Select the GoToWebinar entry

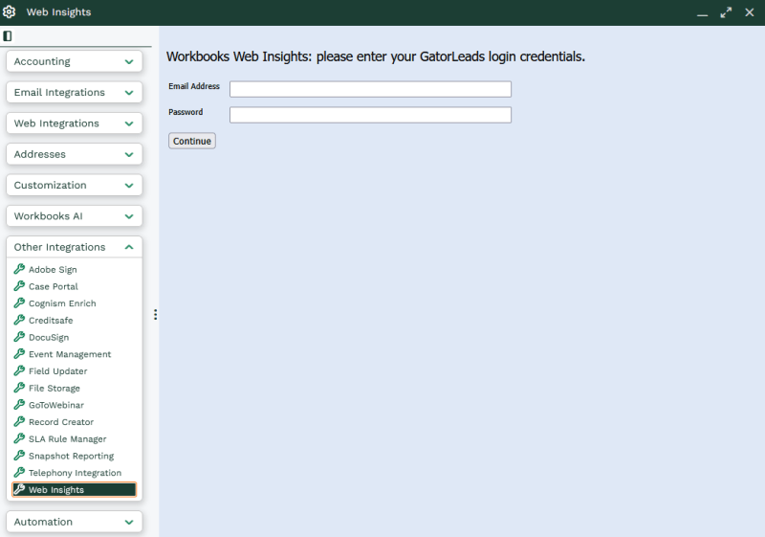click(56, 405)
